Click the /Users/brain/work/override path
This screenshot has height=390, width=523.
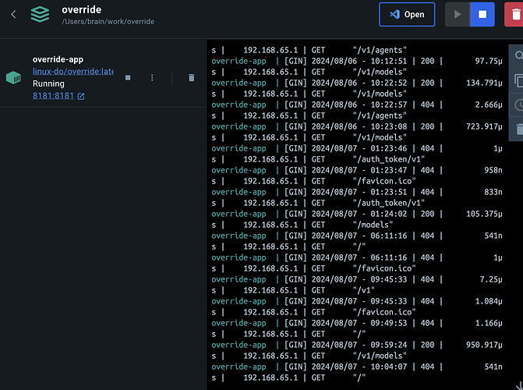coord(108,22)
